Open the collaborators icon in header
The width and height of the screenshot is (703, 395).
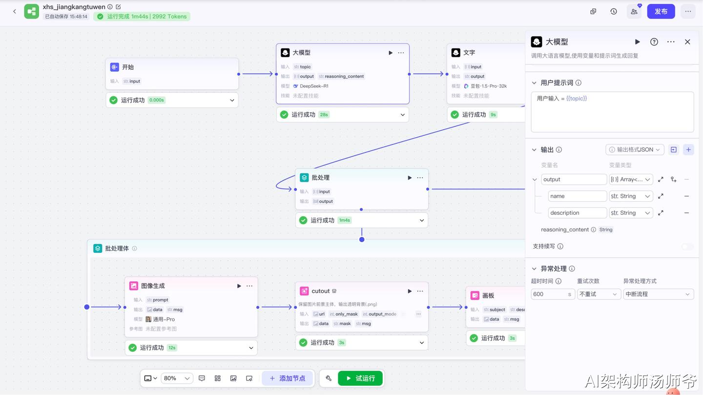coord(634,11)
